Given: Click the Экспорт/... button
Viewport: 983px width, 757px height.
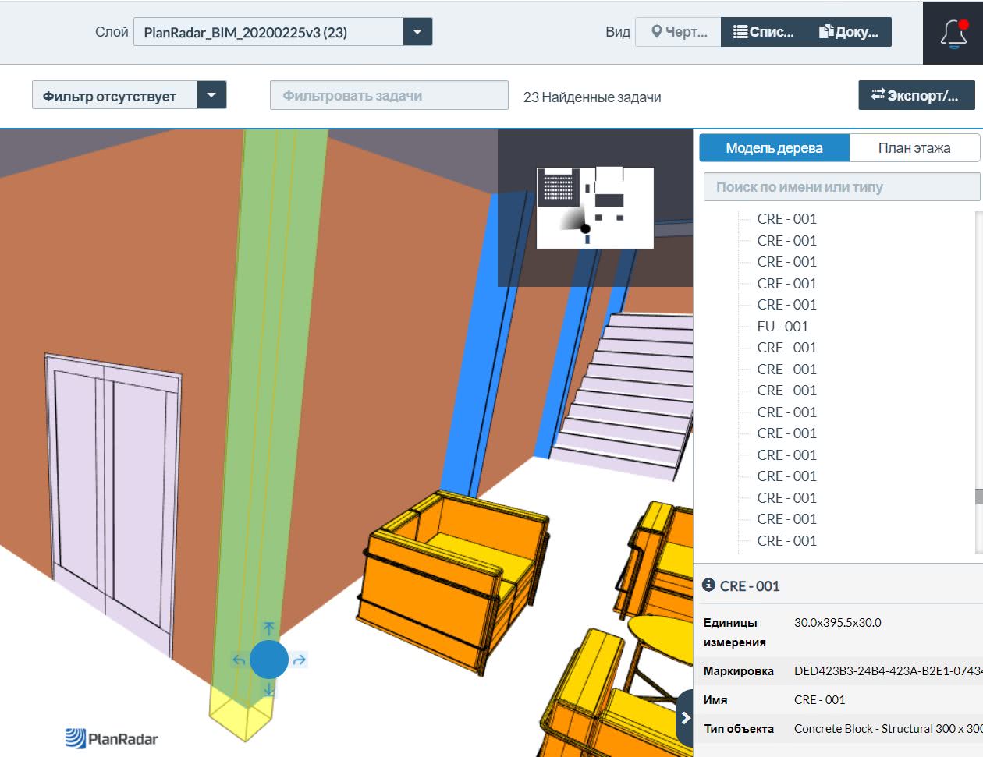Looking at the screenshot, I should pos(916,95).
